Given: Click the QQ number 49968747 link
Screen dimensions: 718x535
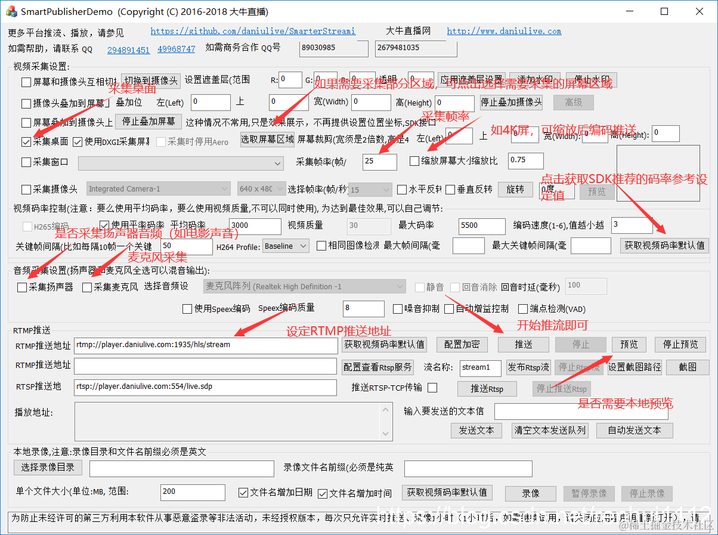Looking at the screenshot, I should [x=176, y=50].
